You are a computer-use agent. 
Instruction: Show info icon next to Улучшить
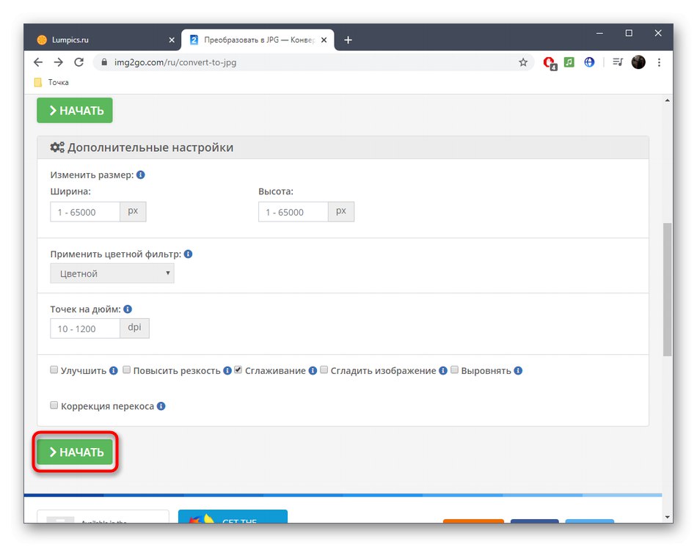[113, 370]
